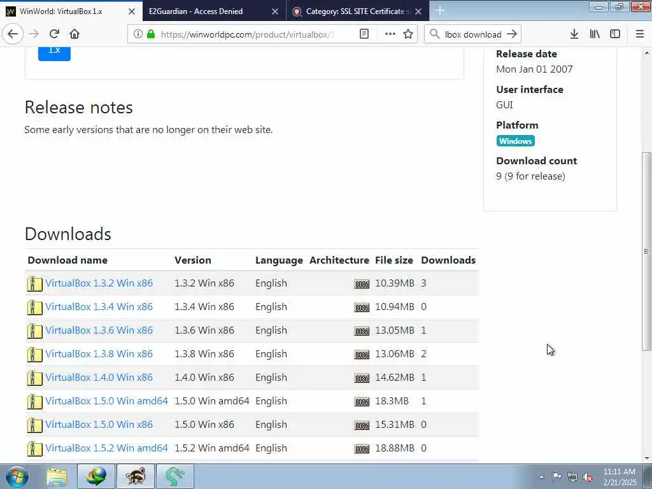Open the Firefox home page
This screenshot has height=489, width=652.
click(x=74, y=34)
